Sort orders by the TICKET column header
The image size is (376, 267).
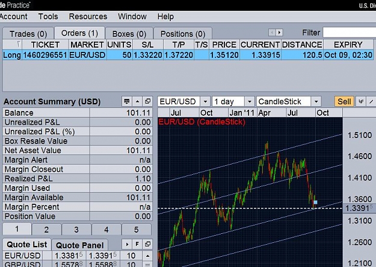(45, 45)
